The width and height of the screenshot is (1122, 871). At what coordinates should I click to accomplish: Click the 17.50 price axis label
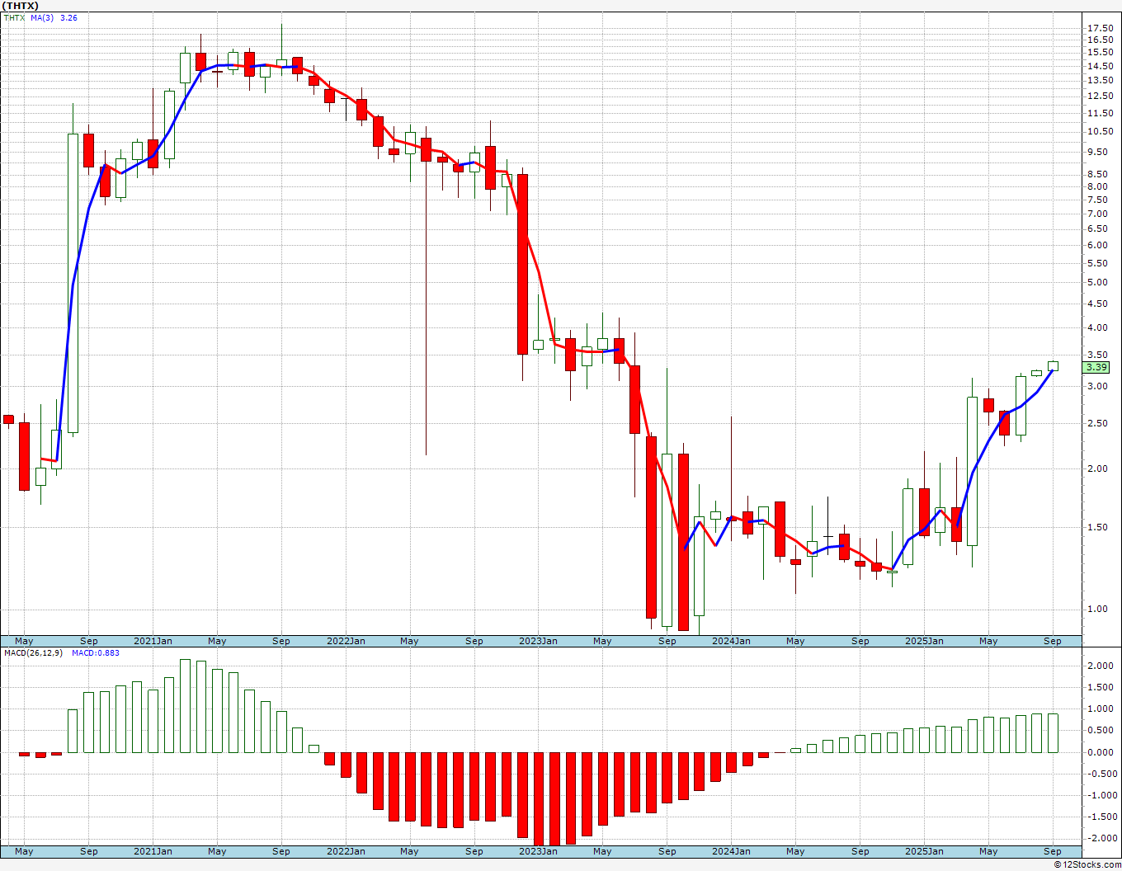pyautogui.click(x=1100, y=28)
